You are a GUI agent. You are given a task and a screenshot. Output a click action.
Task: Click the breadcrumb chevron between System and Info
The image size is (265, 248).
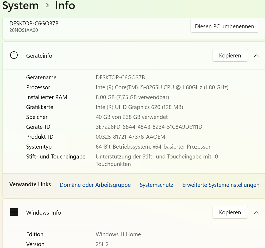48,5
